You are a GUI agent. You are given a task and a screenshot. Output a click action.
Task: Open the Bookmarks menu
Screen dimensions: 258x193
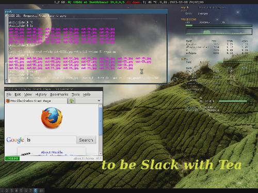click(x=59, y=94)
